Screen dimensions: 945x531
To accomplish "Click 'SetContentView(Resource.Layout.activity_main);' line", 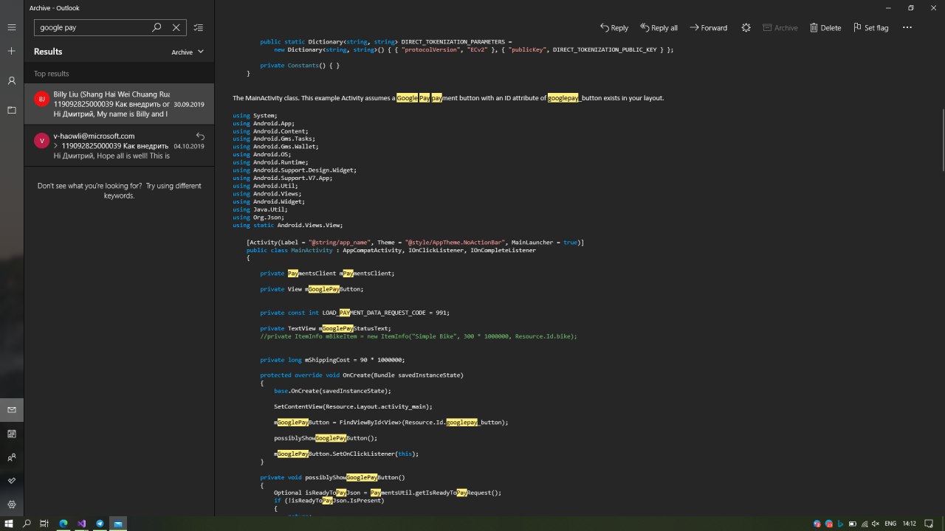I will (x=353, y=406).
